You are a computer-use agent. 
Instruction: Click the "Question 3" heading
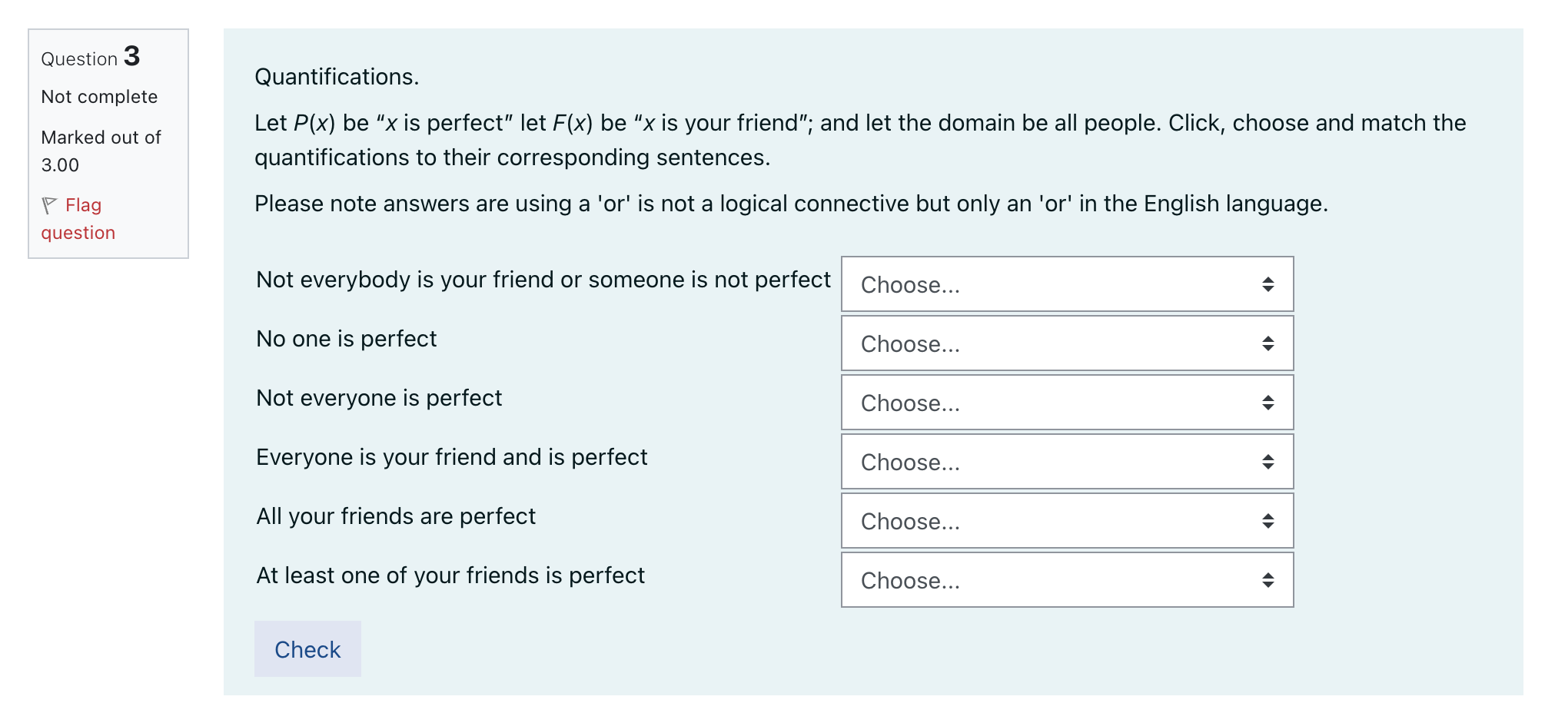pos(91,57)
